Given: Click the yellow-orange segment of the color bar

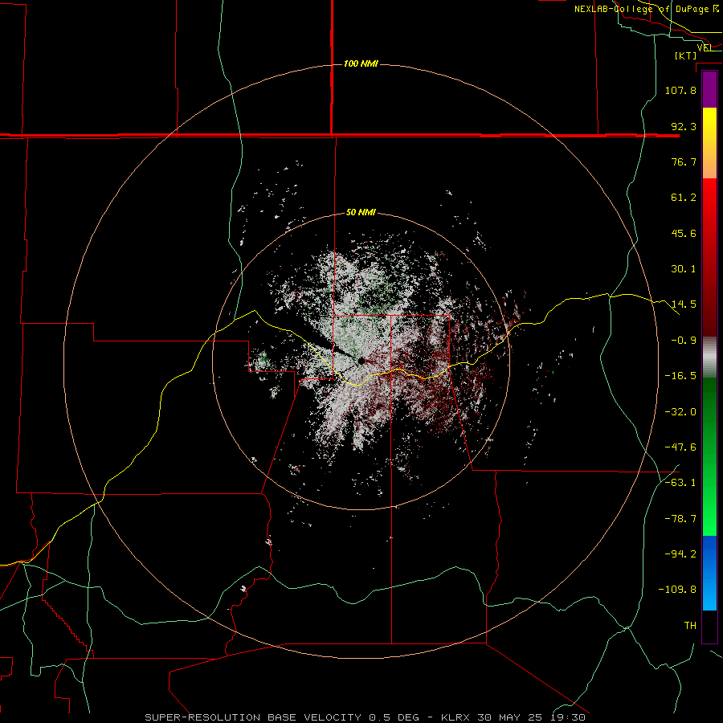Looking at the screenshot, I should click(x=709, y=143).
